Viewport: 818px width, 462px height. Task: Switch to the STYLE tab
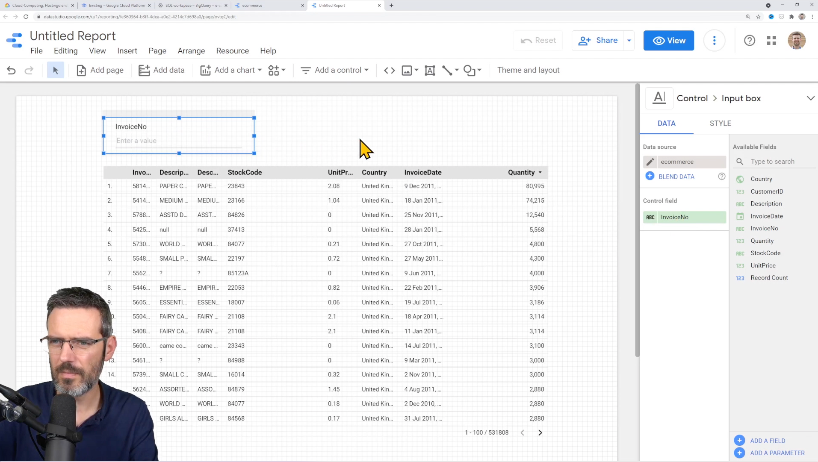(x=720, y=124)
